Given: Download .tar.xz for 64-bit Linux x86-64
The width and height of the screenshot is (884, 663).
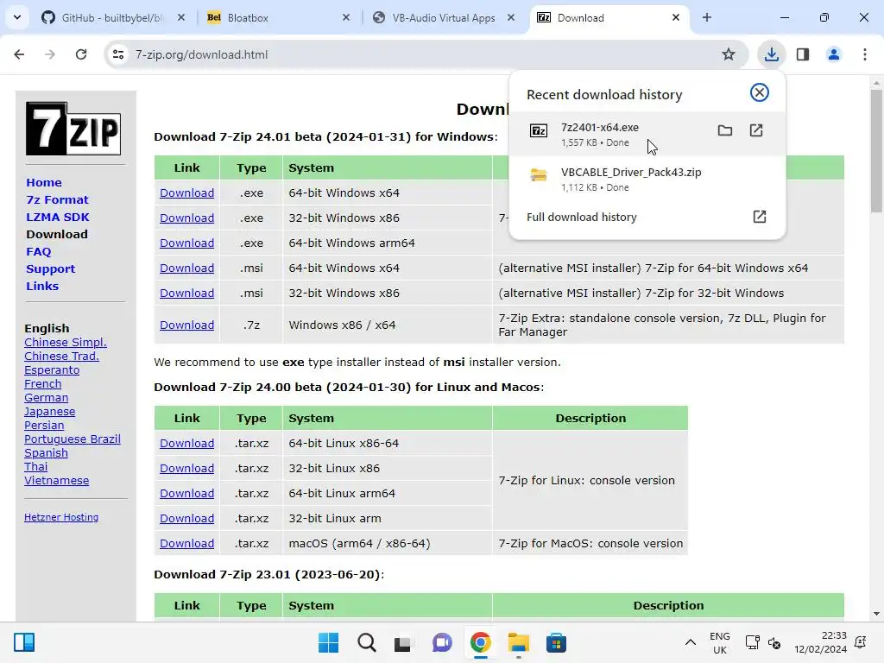Looking at the screenshot, I should [186, 443].
